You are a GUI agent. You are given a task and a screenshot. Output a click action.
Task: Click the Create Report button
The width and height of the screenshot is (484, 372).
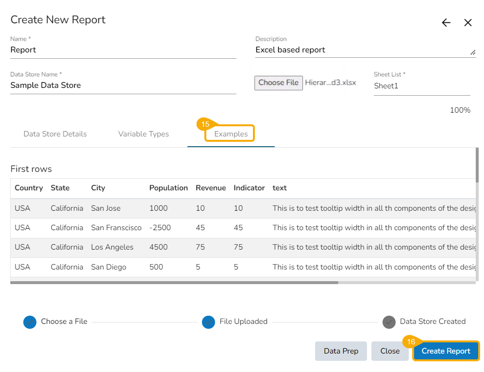[x=446, y=351]
